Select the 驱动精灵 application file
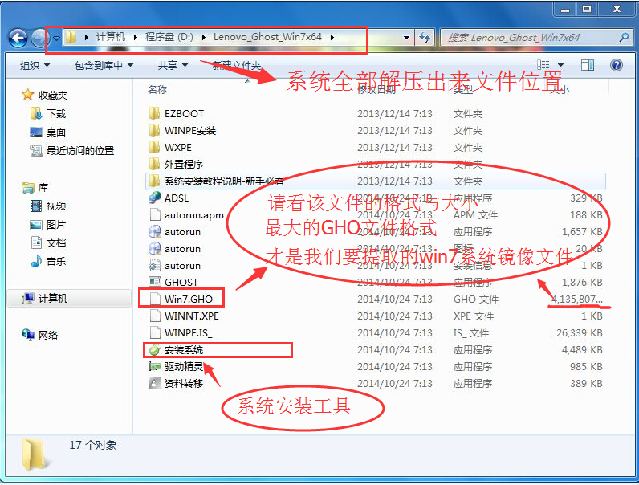Screen dimensions: 639x485 [x=184, y=366]
